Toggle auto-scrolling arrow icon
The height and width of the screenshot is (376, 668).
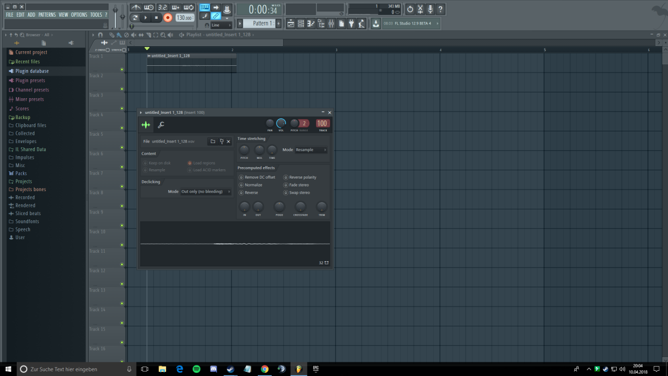click(x=216, y=7)
